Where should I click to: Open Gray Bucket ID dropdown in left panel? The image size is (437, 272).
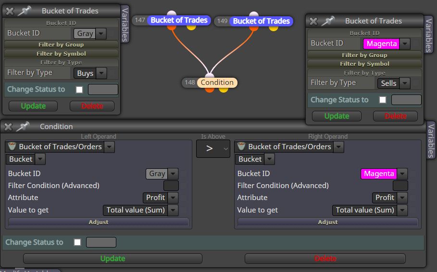101,34
